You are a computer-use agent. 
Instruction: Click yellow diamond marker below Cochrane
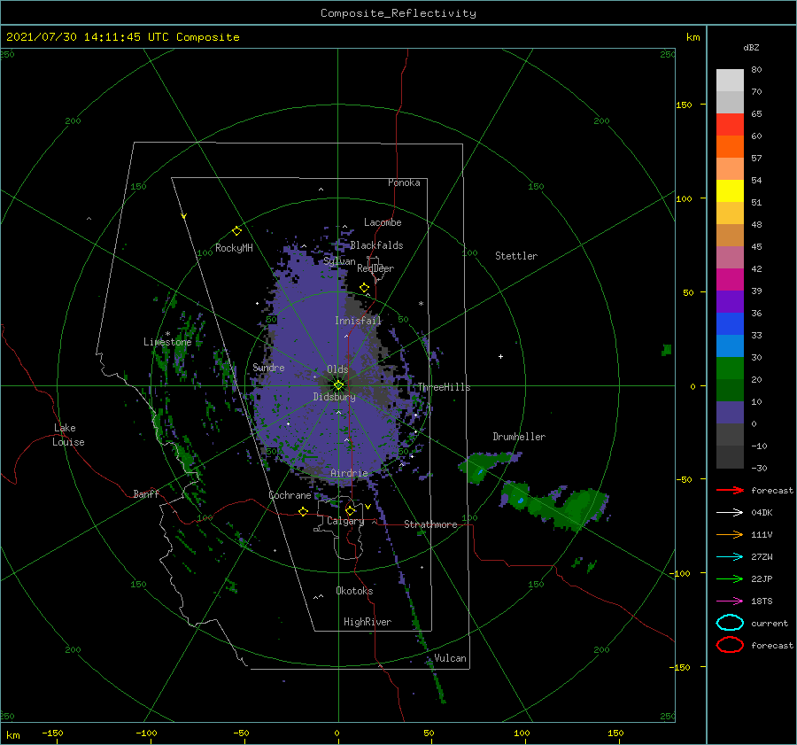[x=304, y=511]
